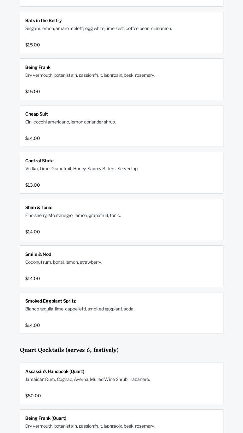This screenshot has width=243, height=433.
Task: Choose the Control State cocktail name
Action: pyautogui.click(x=39, y=161)
